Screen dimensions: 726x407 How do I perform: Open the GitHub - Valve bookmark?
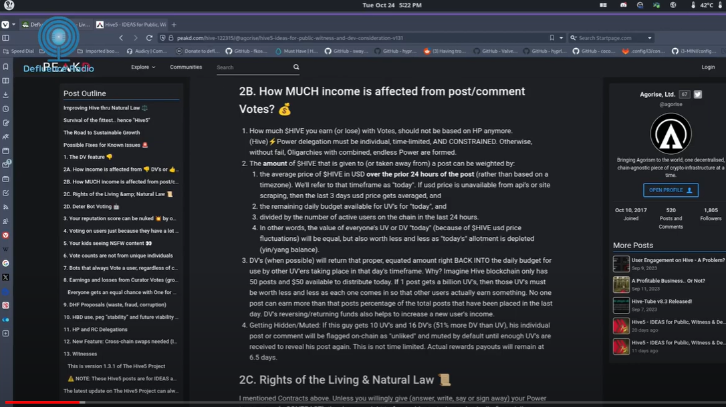tap(495, 51)
